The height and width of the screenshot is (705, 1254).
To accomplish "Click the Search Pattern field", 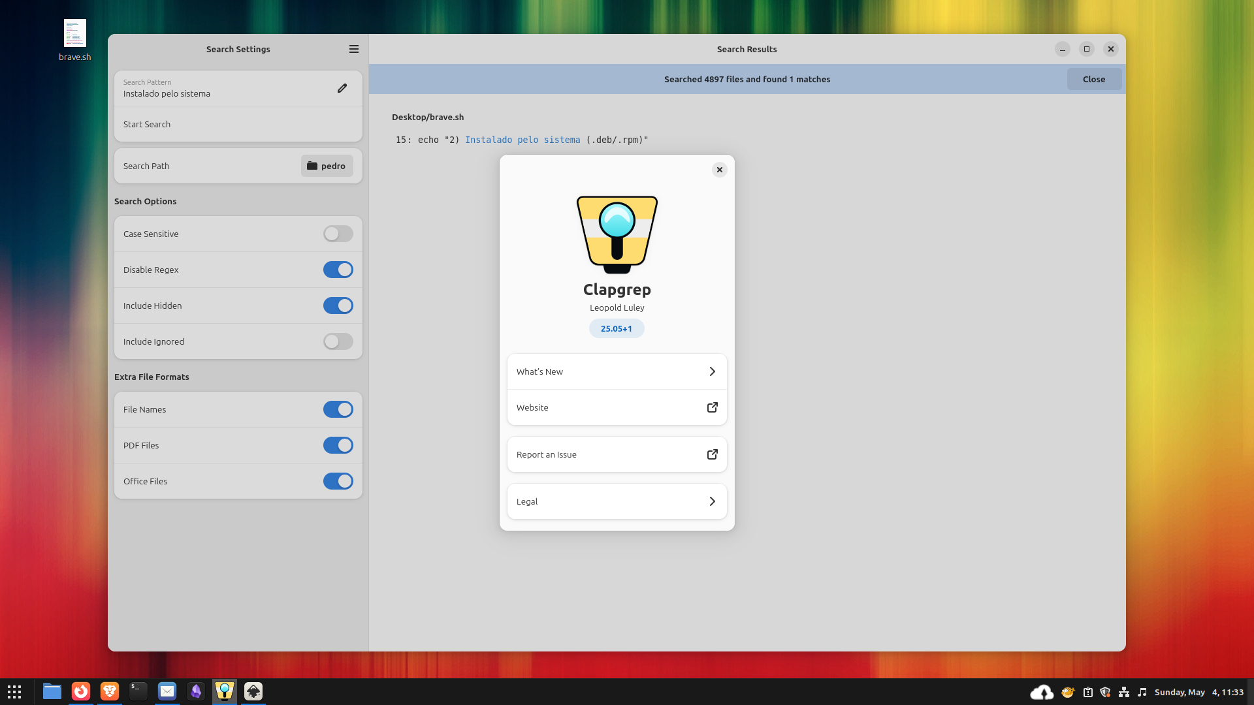I will point(238,88).
